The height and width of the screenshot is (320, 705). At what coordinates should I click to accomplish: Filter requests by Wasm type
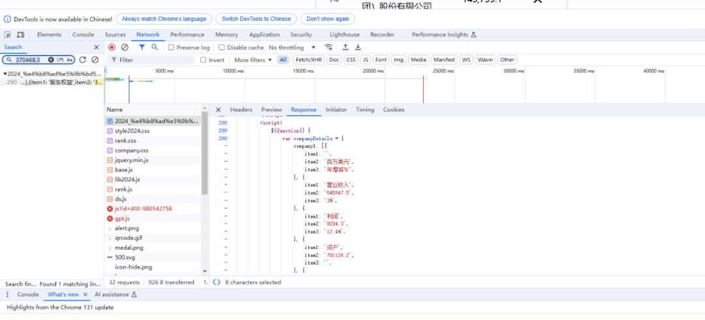[x=485, y=60]
